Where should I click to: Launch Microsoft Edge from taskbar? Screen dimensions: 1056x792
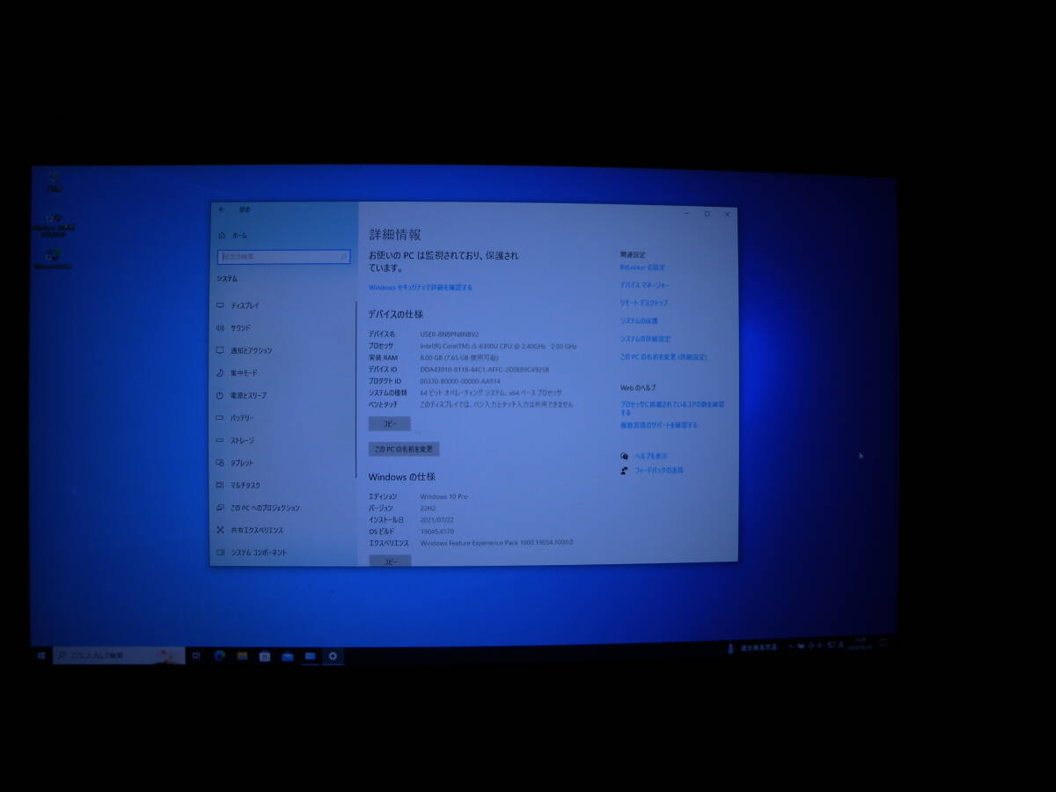click(x=219, y=656)
